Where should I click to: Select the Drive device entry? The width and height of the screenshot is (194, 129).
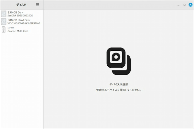coord(23,29)
